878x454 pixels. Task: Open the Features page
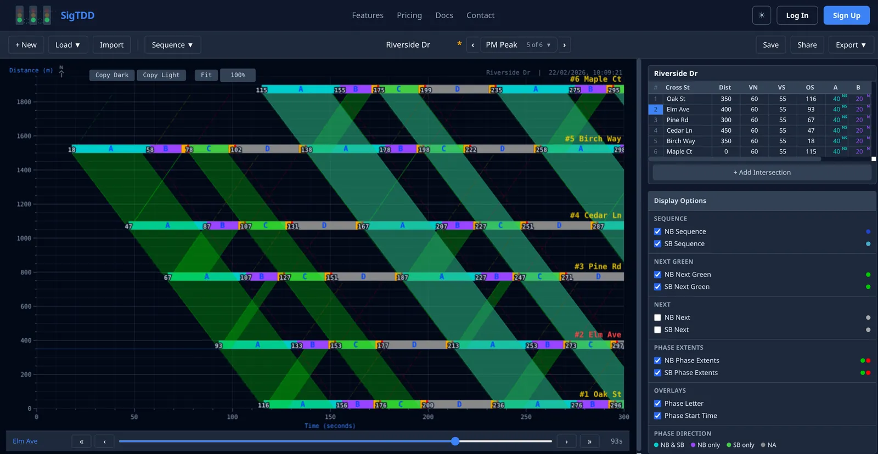tap(368, 15)
